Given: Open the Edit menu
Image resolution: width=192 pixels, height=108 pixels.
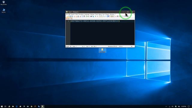Looking at the screenshot, I should click(69, 14).
